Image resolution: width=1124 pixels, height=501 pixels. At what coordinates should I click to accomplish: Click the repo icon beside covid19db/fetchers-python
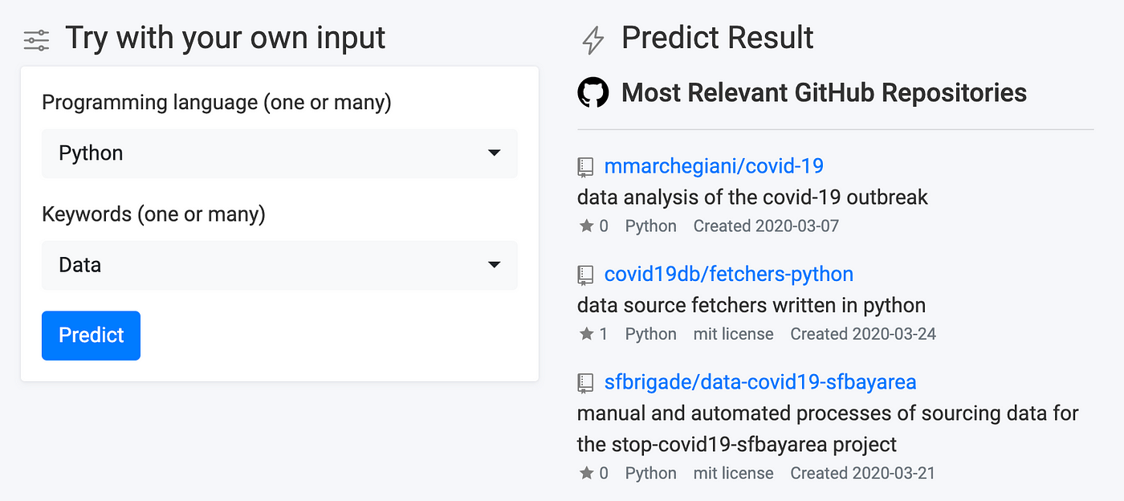[x=585, y=275]
